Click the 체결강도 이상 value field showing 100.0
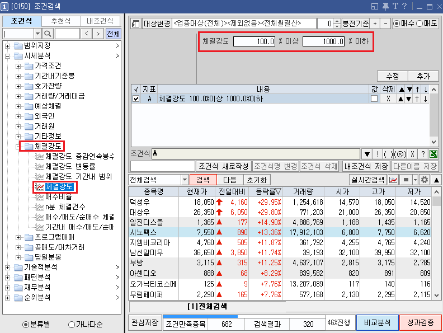The width and height of the screenshot is (443, 333). point(255,41)
